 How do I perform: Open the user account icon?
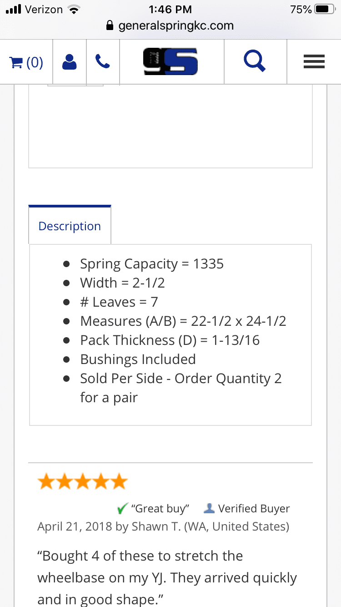coord(69,62)
